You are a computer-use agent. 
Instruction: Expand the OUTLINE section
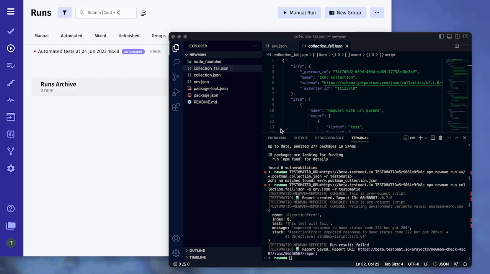222,250
